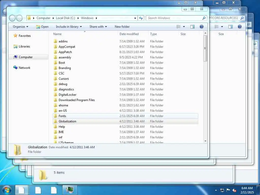Click the network tray icon
260x195 pixels.
pos(222,190)
